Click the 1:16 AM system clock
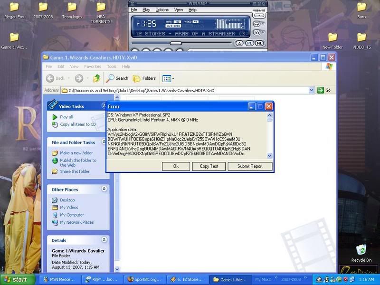Image resolution: width=380 pixels, height=285 pixels. coord(366,279)
